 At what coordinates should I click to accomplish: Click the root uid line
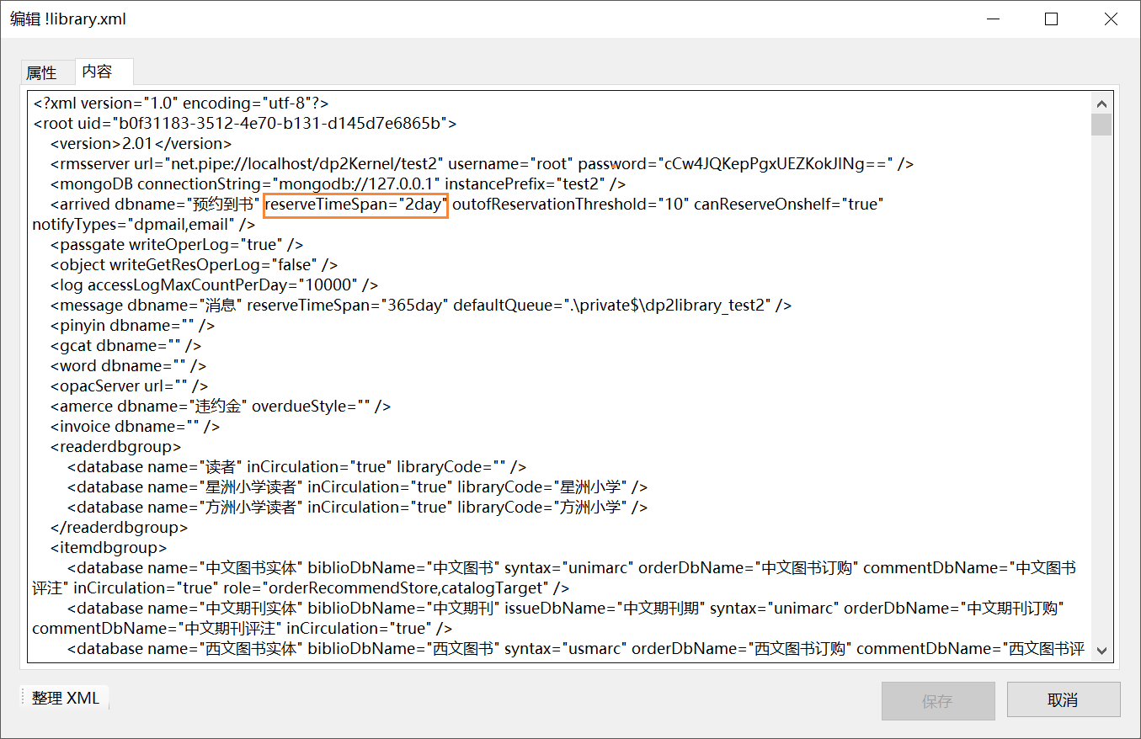(x=245, y=123)
